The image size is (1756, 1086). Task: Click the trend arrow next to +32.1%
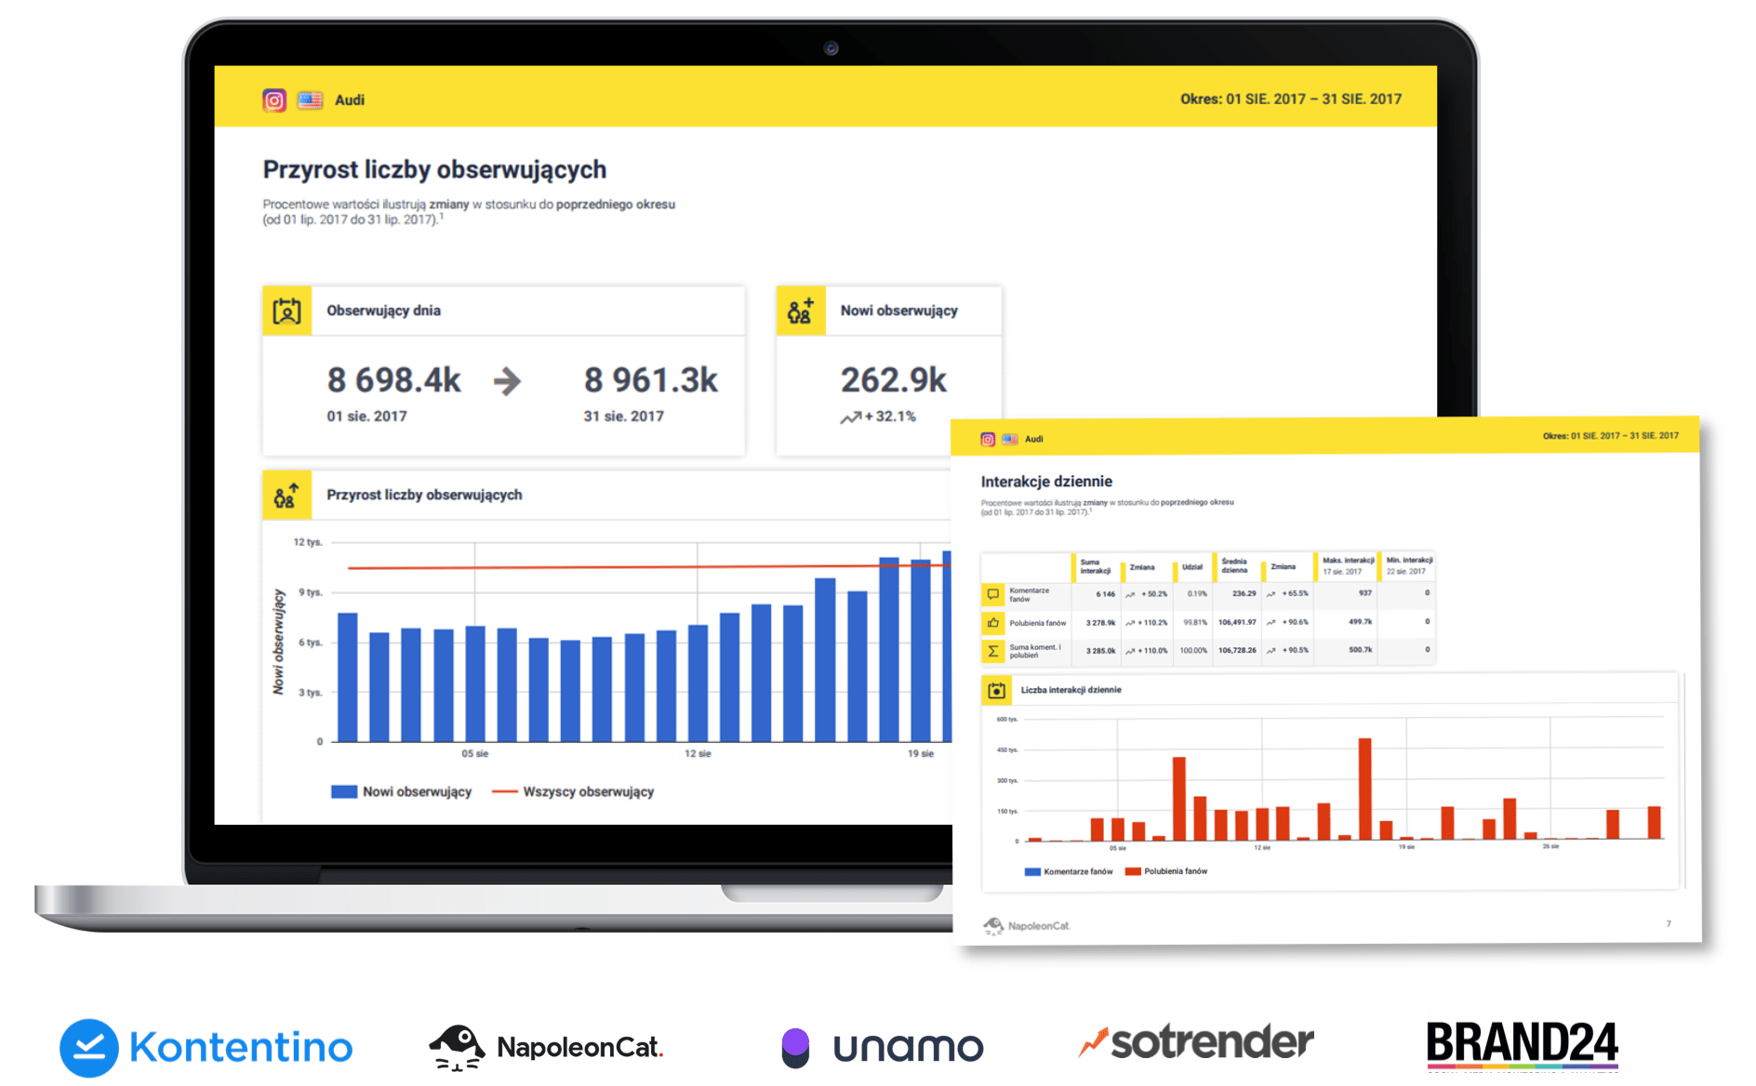(x=850, y=417)
